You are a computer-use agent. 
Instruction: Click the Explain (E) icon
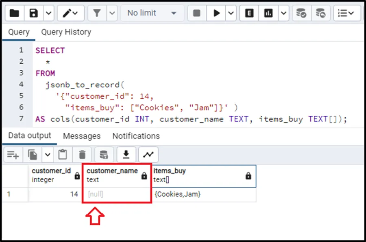pos(249,13)
